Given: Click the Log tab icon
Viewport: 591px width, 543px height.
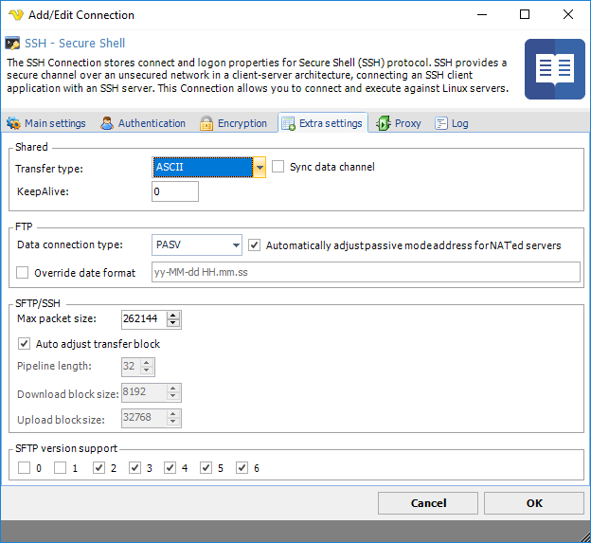Looking at the screenshot, I should 441,123.
